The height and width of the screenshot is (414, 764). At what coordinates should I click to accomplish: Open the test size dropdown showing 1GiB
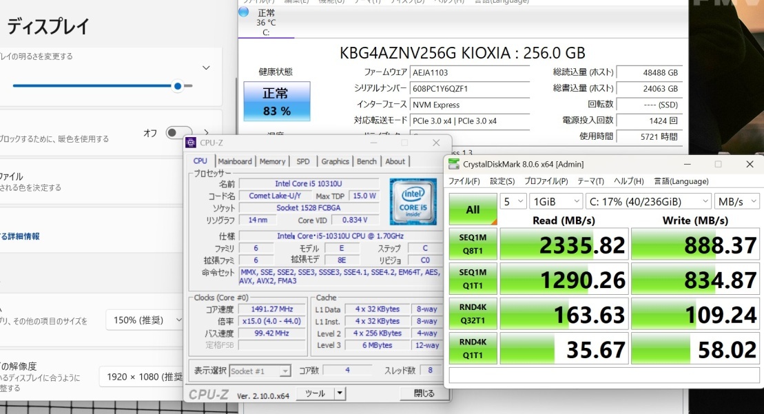[555, 202]
